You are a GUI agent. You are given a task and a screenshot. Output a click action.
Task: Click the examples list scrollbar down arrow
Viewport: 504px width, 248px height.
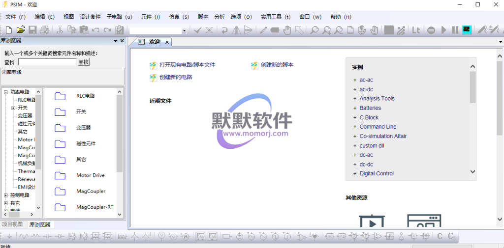coord(472,172)
